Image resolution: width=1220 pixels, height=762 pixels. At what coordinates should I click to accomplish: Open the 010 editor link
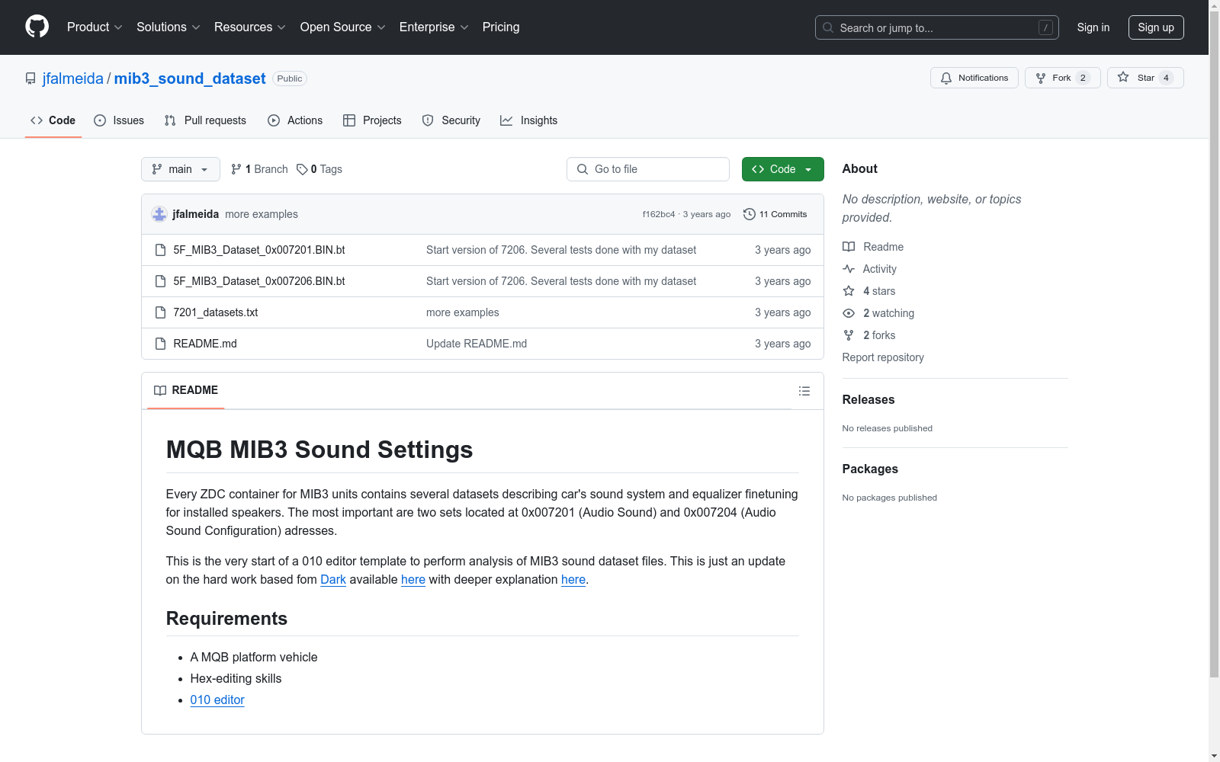[x=217, y=700]
